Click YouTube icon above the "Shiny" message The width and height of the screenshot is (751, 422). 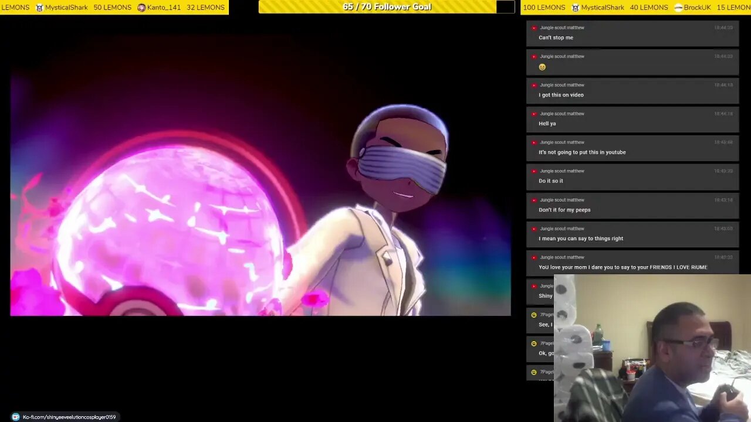(534, 286)
